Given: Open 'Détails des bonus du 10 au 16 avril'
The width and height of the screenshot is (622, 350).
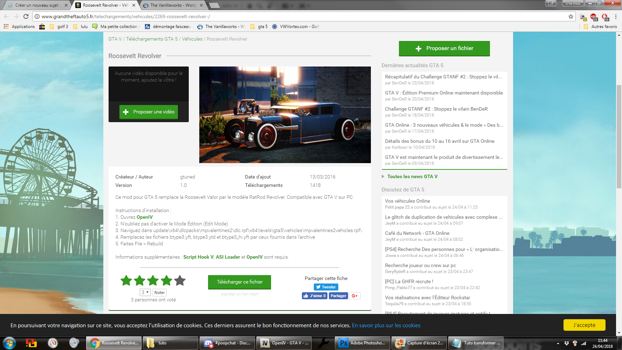Looking at the screenshot, I should click(x=440, y=141).
